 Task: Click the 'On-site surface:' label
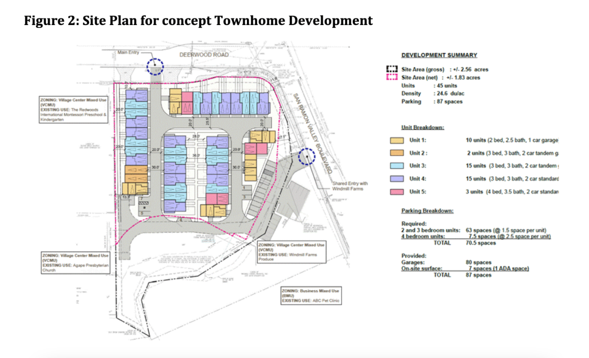422,268
